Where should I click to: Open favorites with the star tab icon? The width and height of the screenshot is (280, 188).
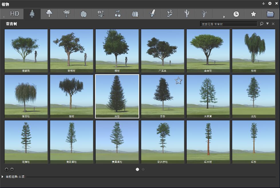click(253, 14)
